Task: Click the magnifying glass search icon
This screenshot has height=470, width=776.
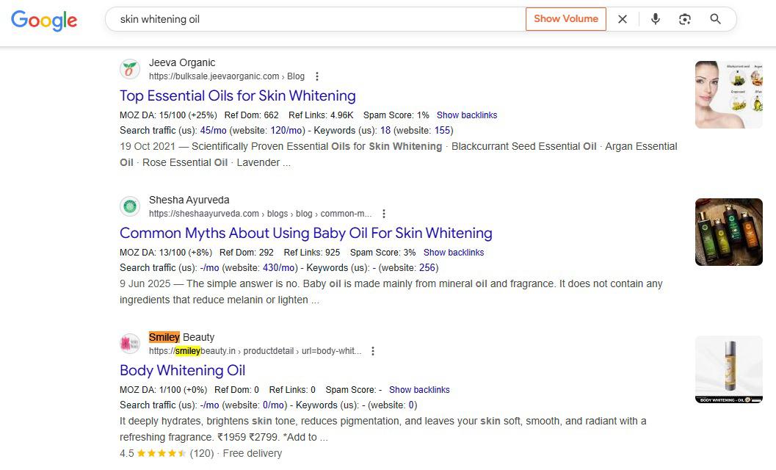Action: tap(715, 19)
